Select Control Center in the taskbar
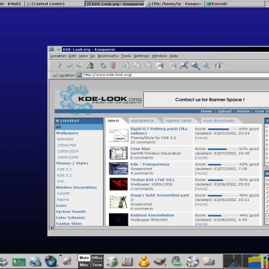This screenshot has width=269, height=269. click(54, 4)
